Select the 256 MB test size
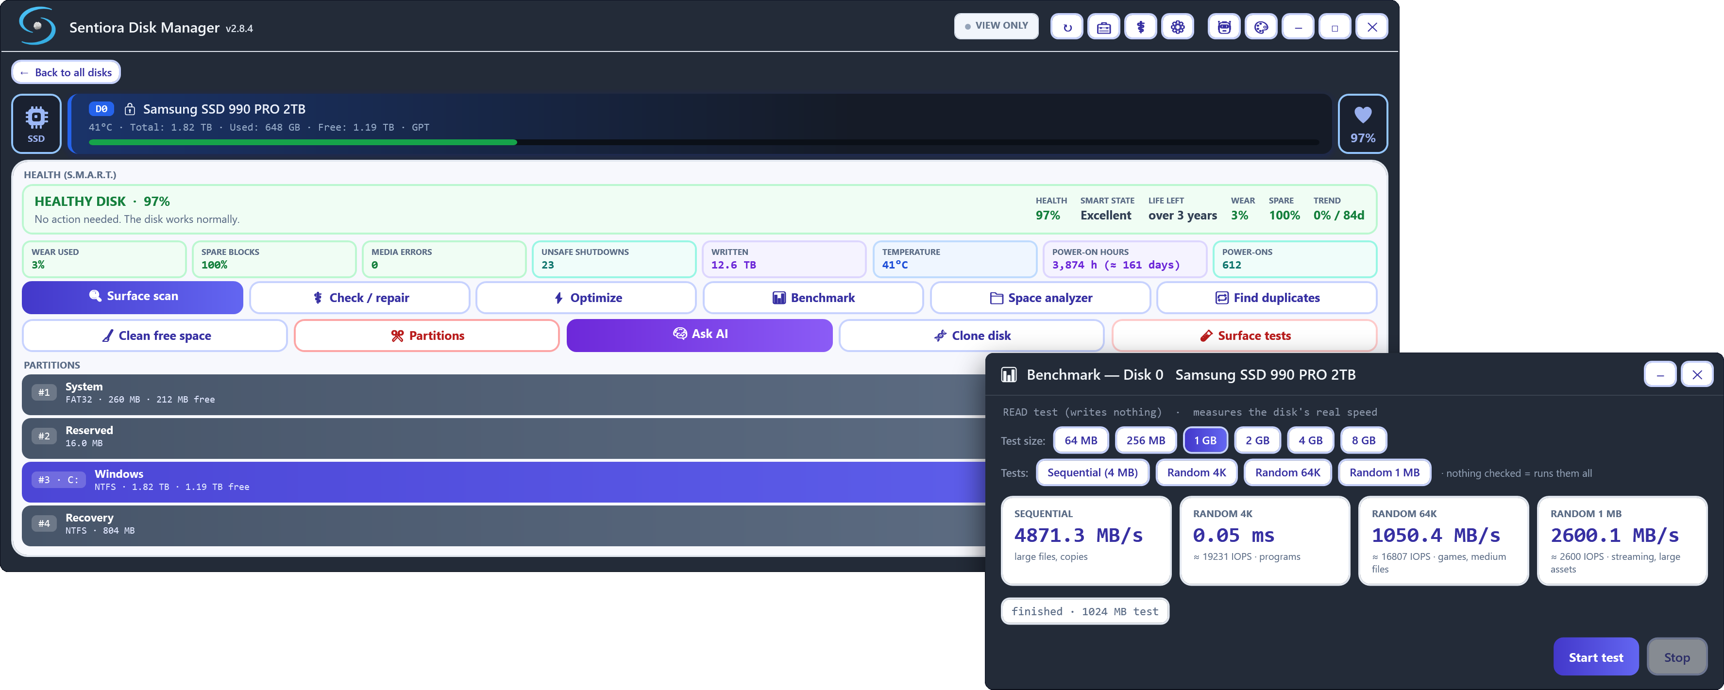Image resolution: width=1724 pixels, height=690 pixels. coord(1145,440)
